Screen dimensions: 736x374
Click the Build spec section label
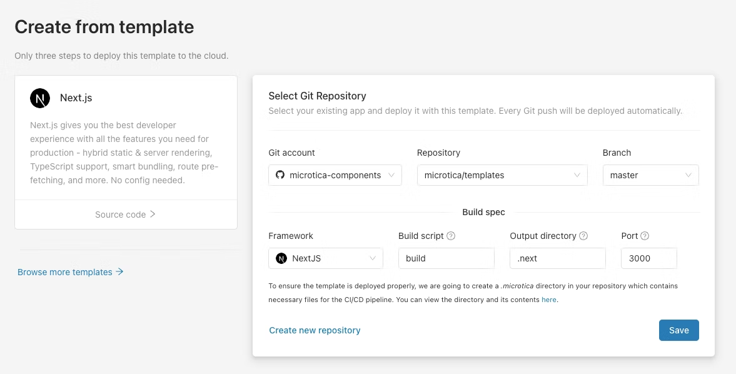(483, 212)
